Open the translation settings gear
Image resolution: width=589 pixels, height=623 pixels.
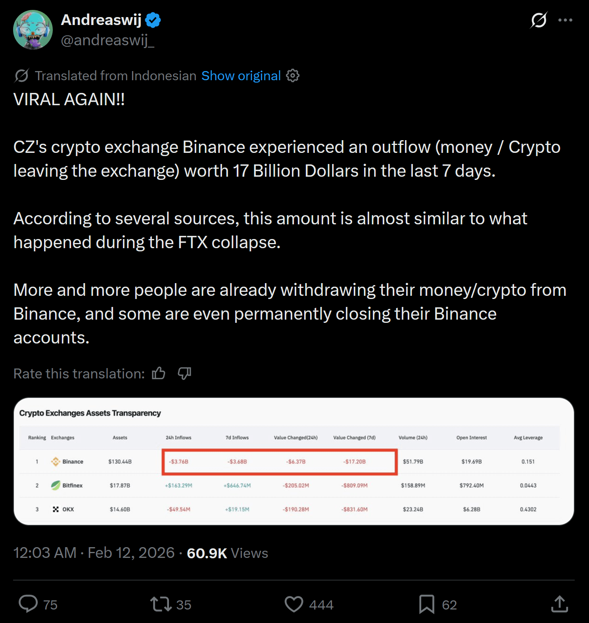(293, 75)
